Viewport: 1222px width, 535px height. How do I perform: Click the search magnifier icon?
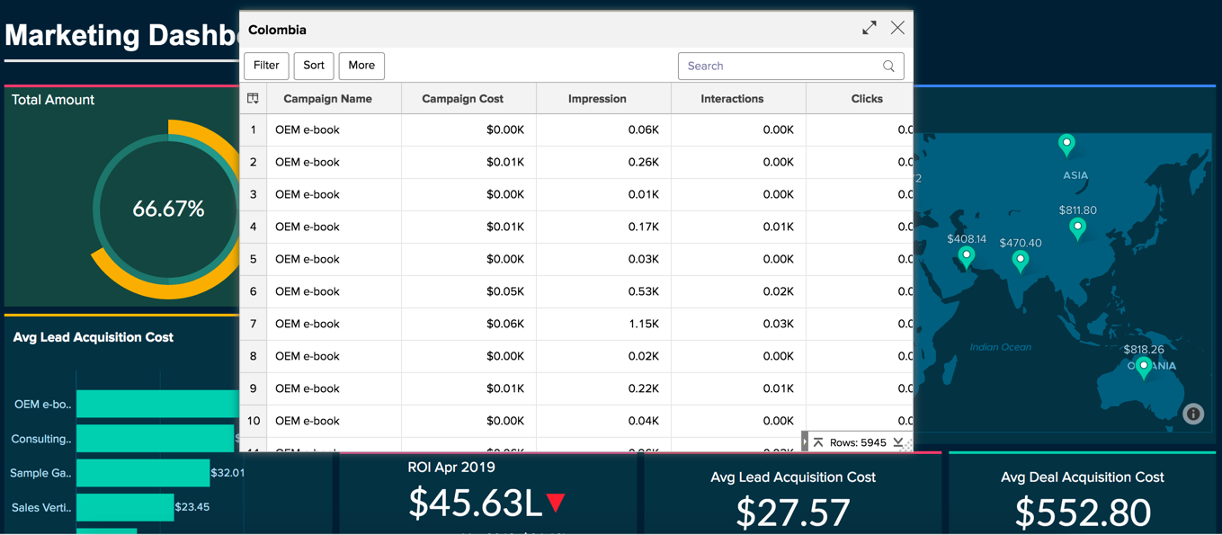(888, 67)
